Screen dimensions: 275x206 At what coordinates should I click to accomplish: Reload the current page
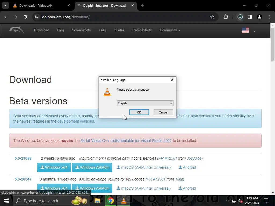pyautogui.click(x=25, y=17)
